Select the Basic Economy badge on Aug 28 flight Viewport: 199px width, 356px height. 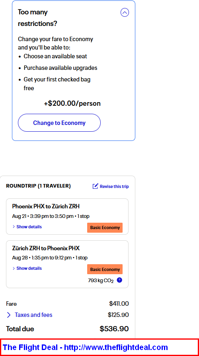click(x=105, y=269)
